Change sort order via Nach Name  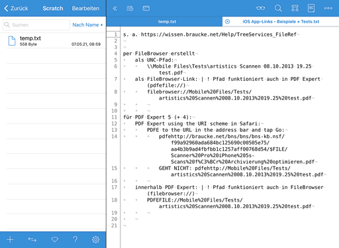(87, 25)
